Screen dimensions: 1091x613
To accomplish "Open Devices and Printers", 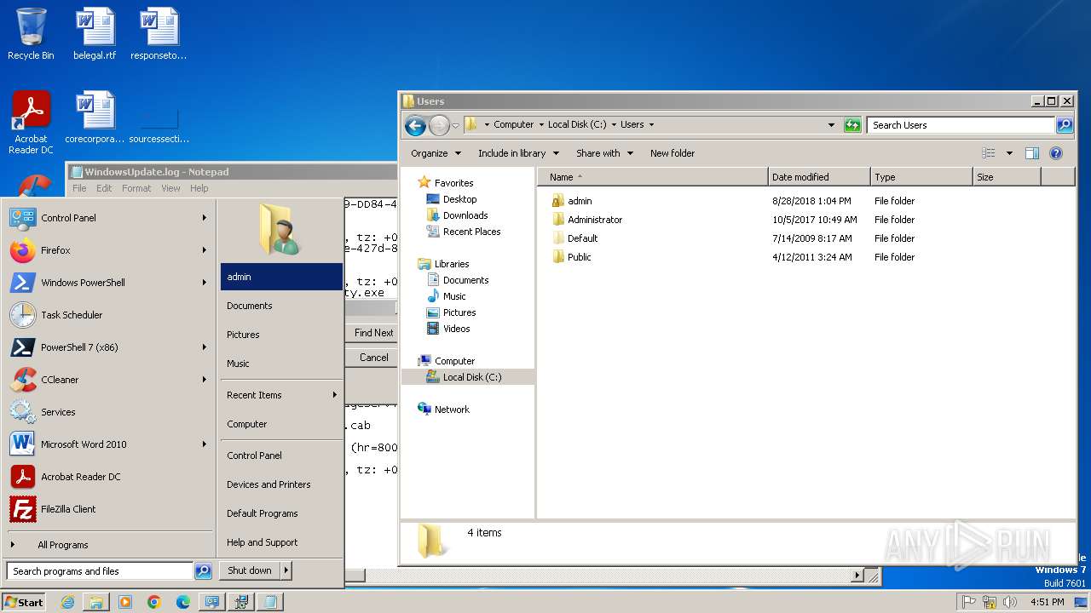I will pyautogui.click(x=281, y=484).
